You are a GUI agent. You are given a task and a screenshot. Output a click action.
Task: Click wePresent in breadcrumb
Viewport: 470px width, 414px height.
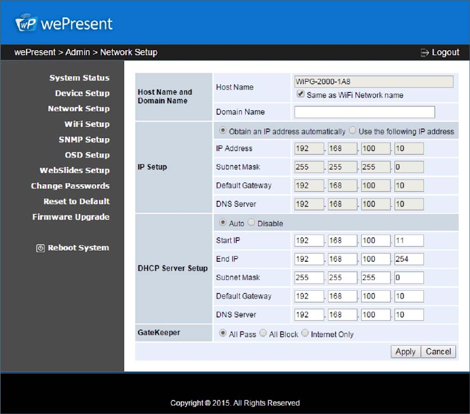35,52
